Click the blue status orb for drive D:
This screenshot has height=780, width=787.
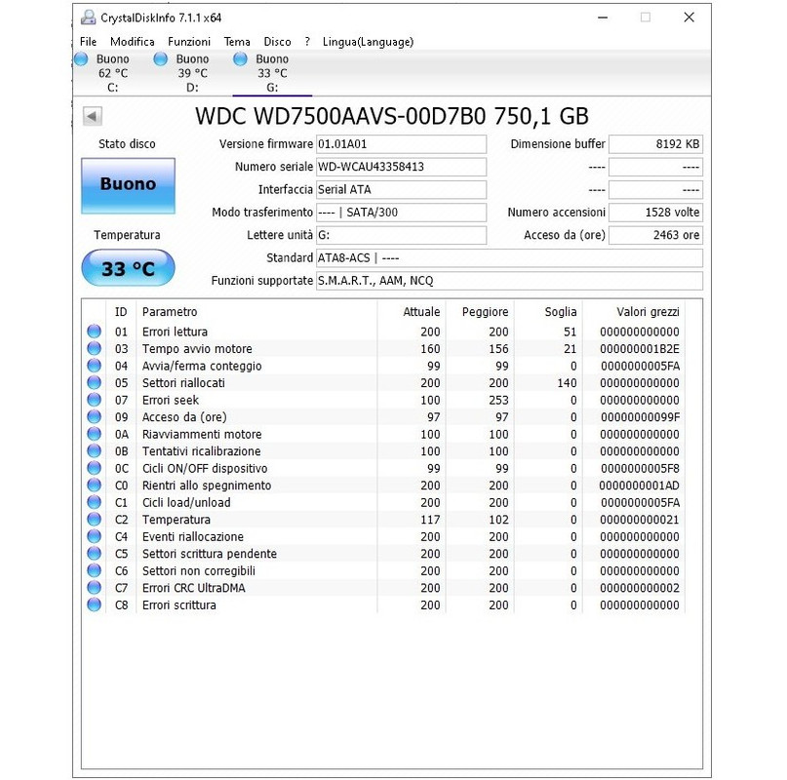click(161, 59)
